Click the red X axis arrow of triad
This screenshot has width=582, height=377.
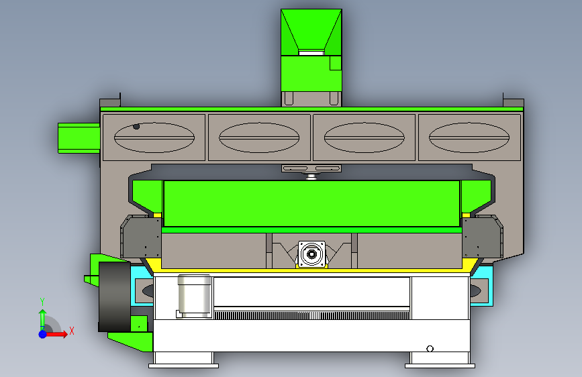tap(58, 334)
